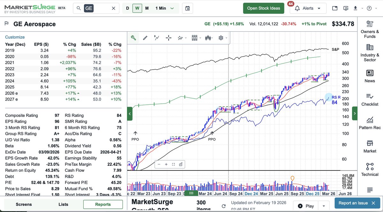Open Pattern Rec panel

point(370,123)
